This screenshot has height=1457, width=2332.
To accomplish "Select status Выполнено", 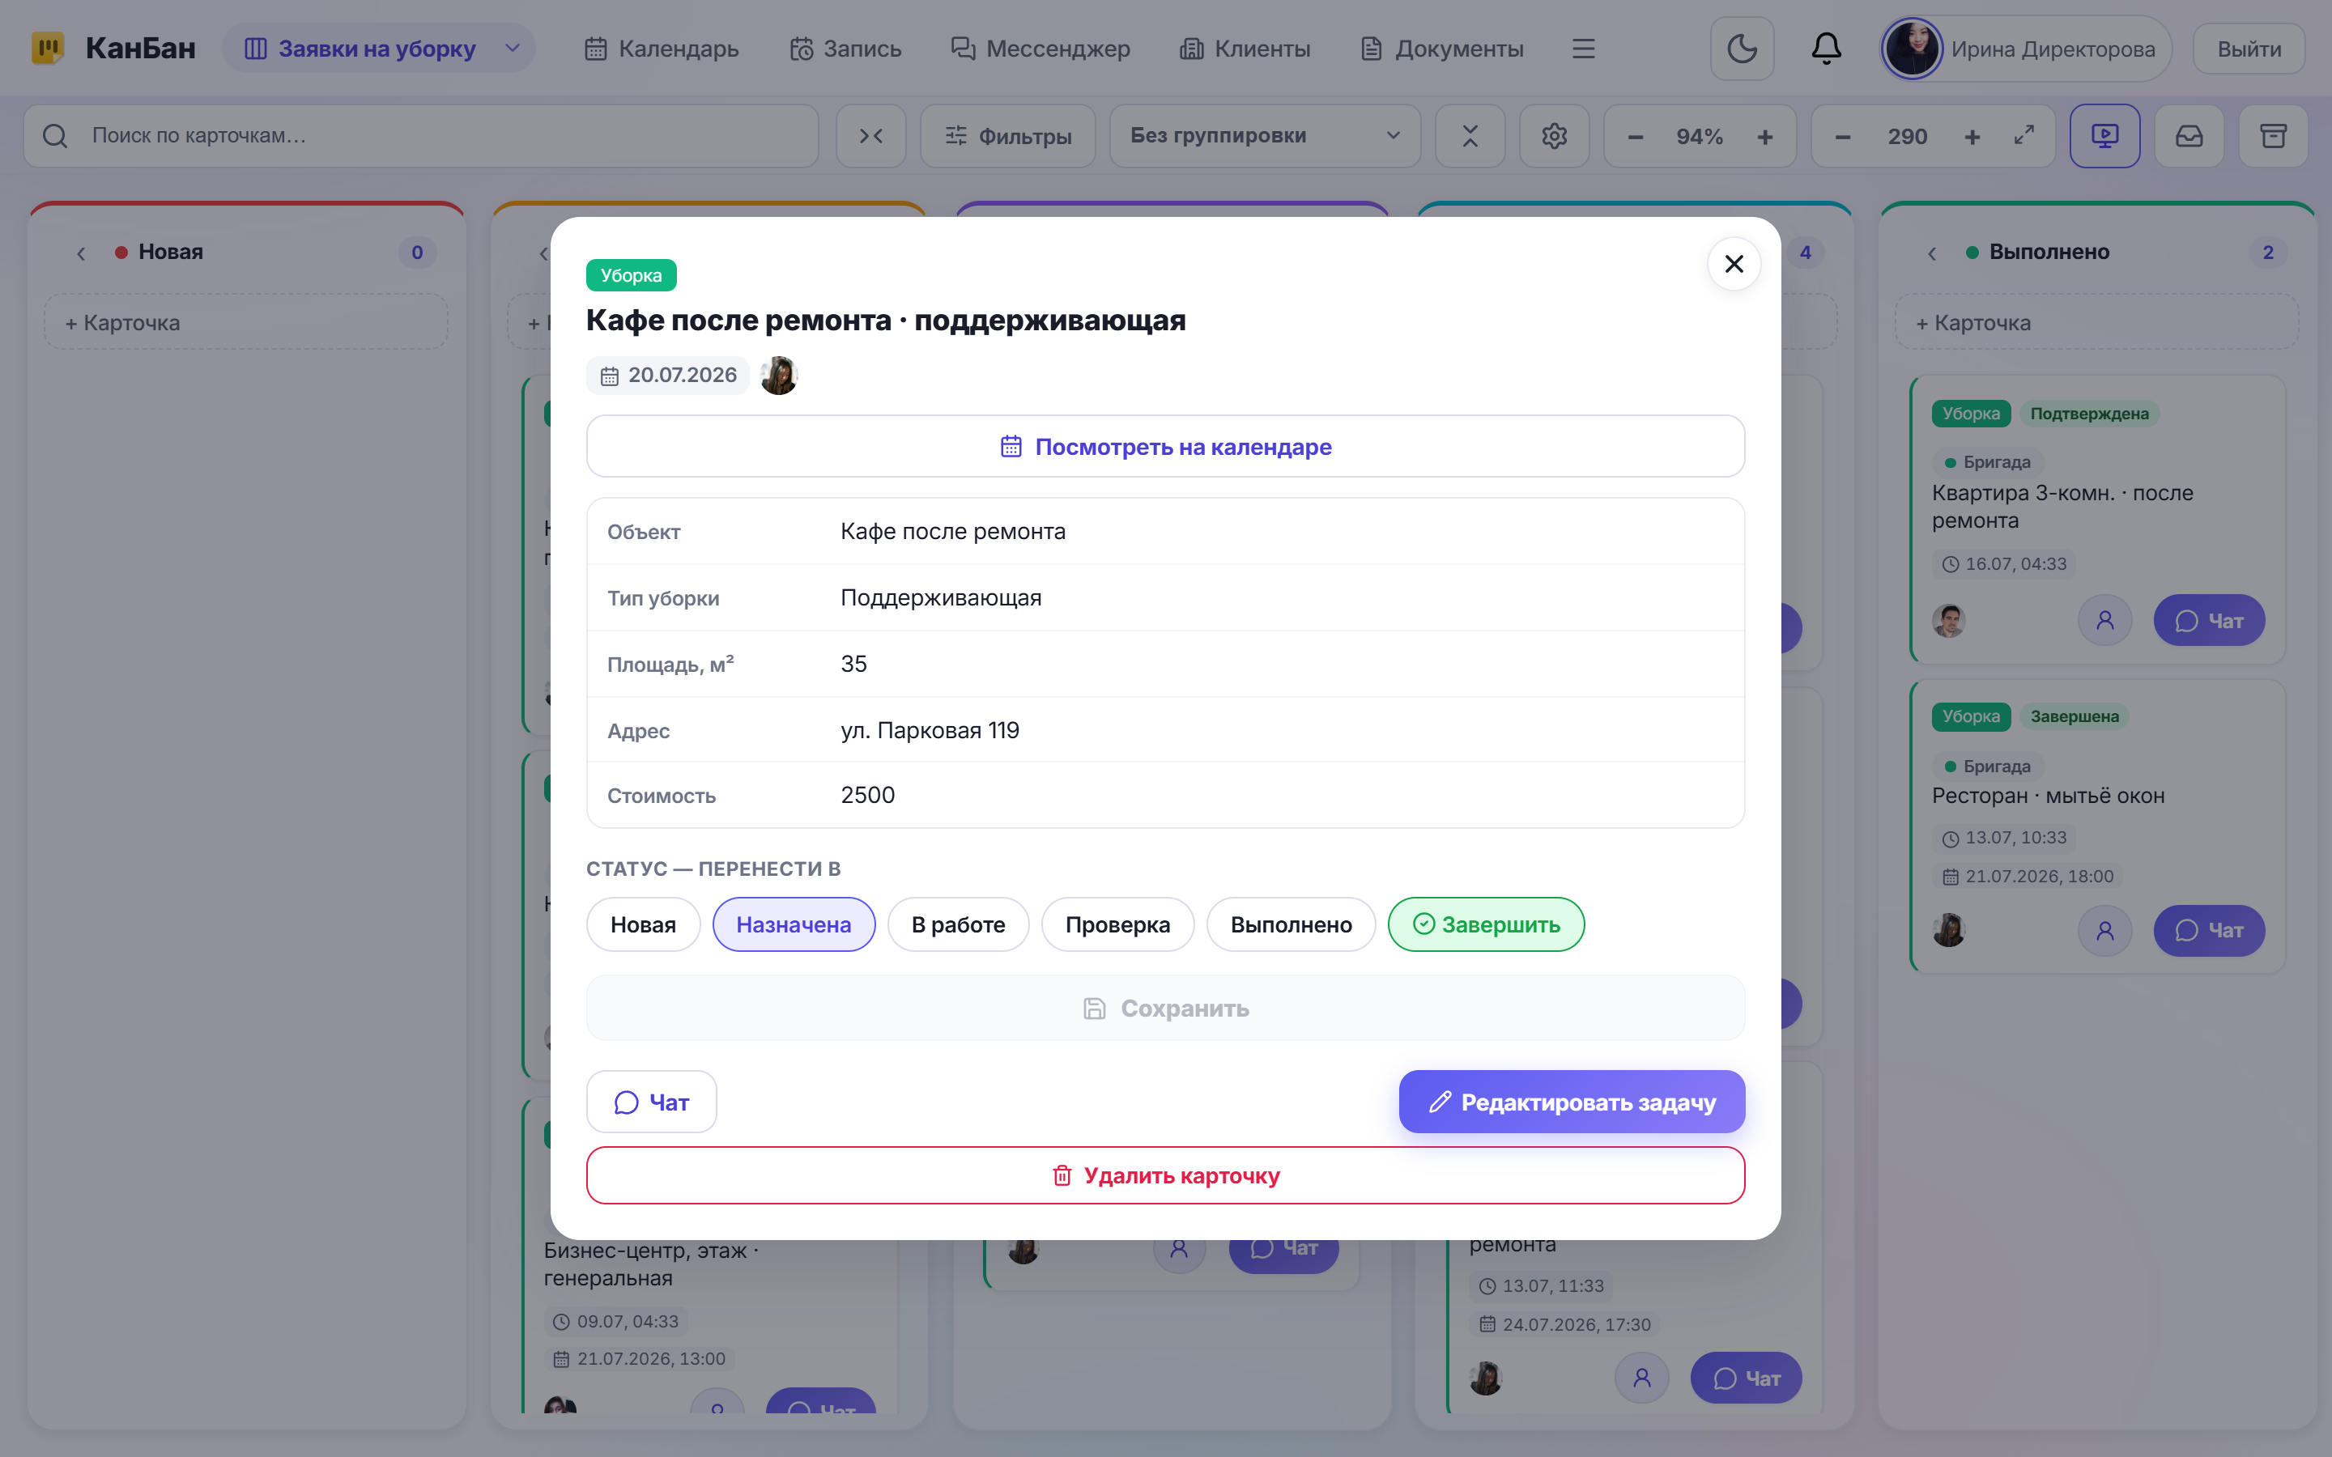I will (x=1291, y=924).
